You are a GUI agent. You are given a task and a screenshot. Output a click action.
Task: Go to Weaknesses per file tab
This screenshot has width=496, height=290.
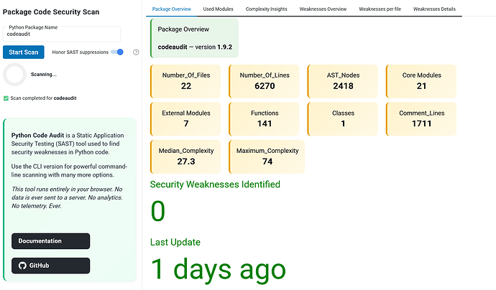coord(380,9)
